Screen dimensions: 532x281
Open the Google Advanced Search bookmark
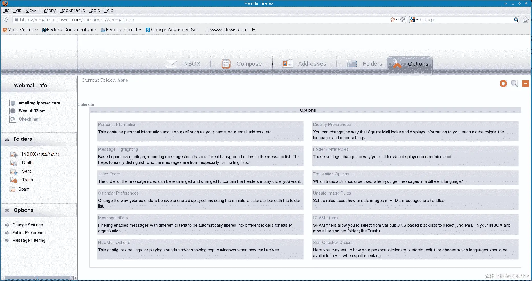coord(173,30)
